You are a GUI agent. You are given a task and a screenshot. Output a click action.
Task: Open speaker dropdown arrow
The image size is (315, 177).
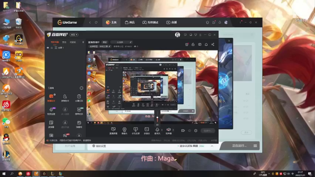click(x=173, y=130)
